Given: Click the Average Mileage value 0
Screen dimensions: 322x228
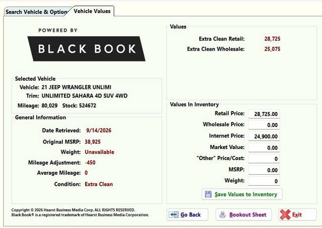Looking at the screenshot, I should tap(86, 173).
